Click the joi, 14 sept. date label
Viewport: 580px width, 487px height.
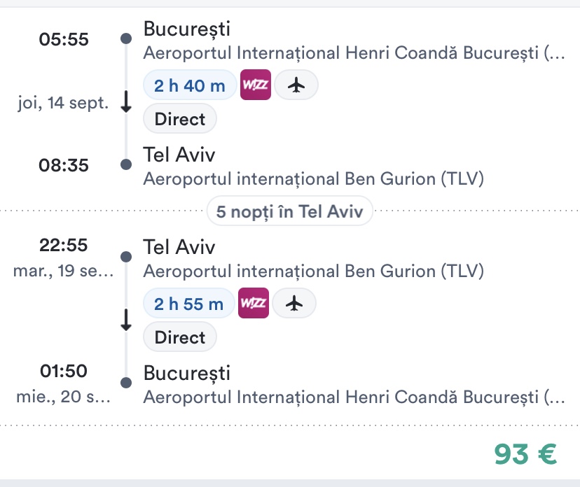63,104
